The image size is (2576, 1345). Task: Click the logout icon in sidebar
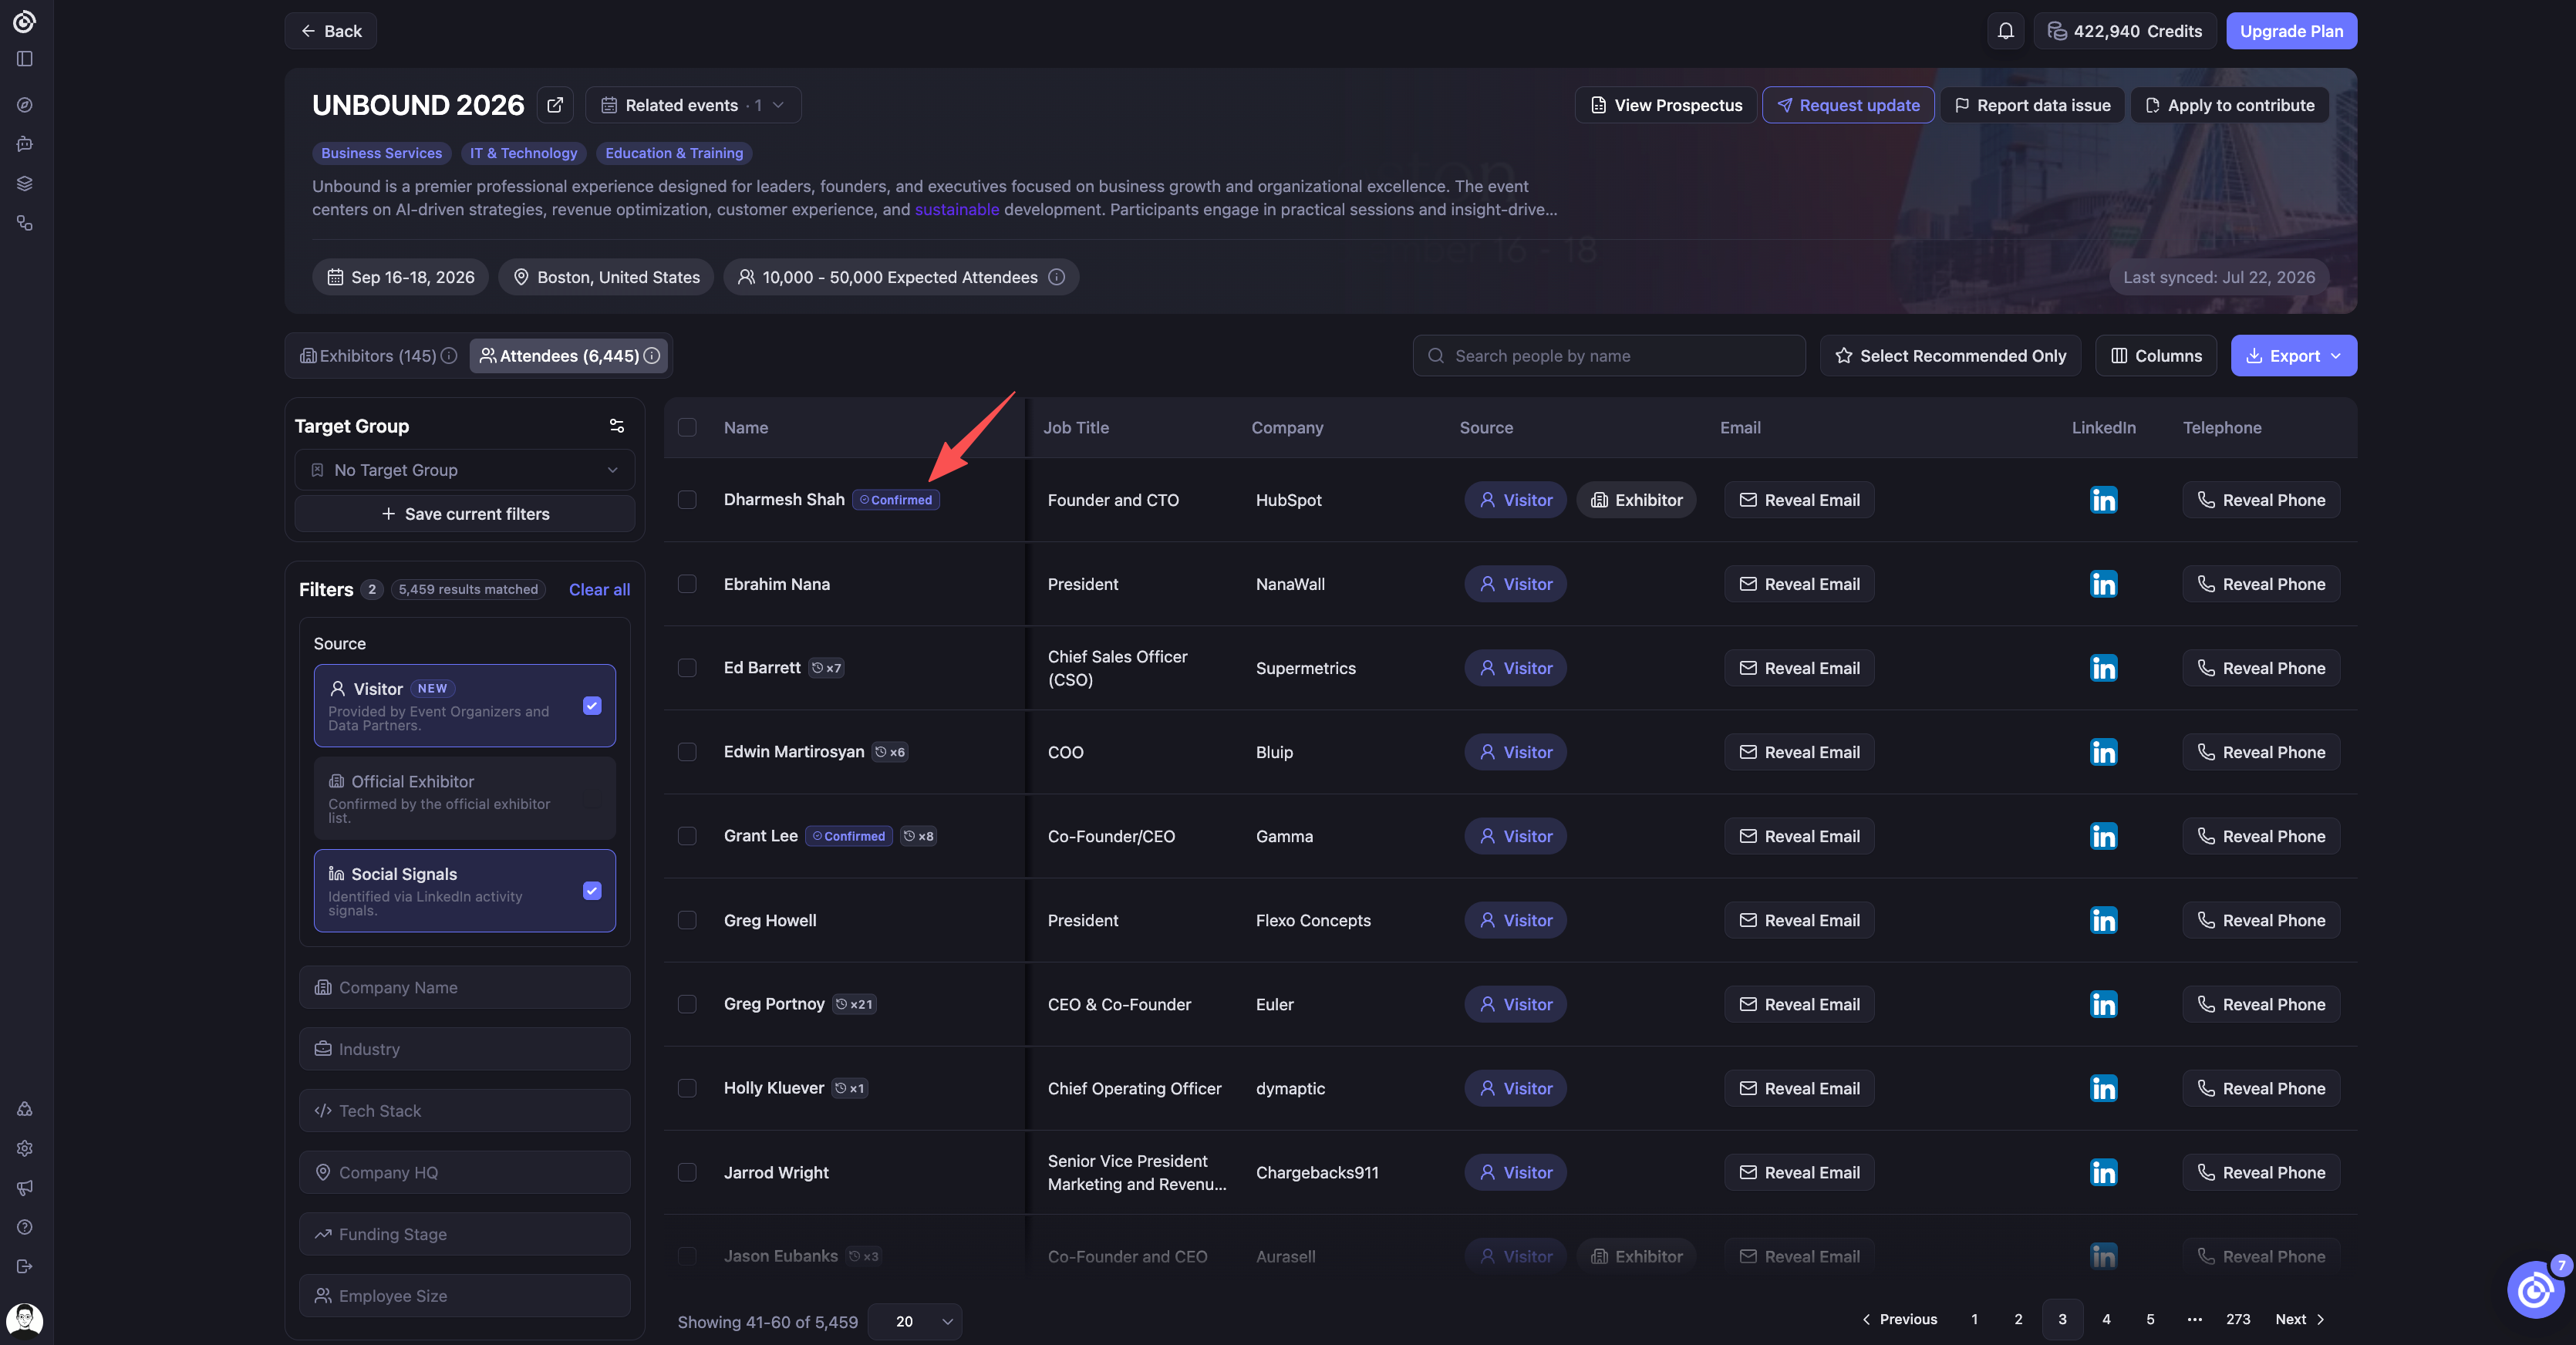pos(25,1266)
